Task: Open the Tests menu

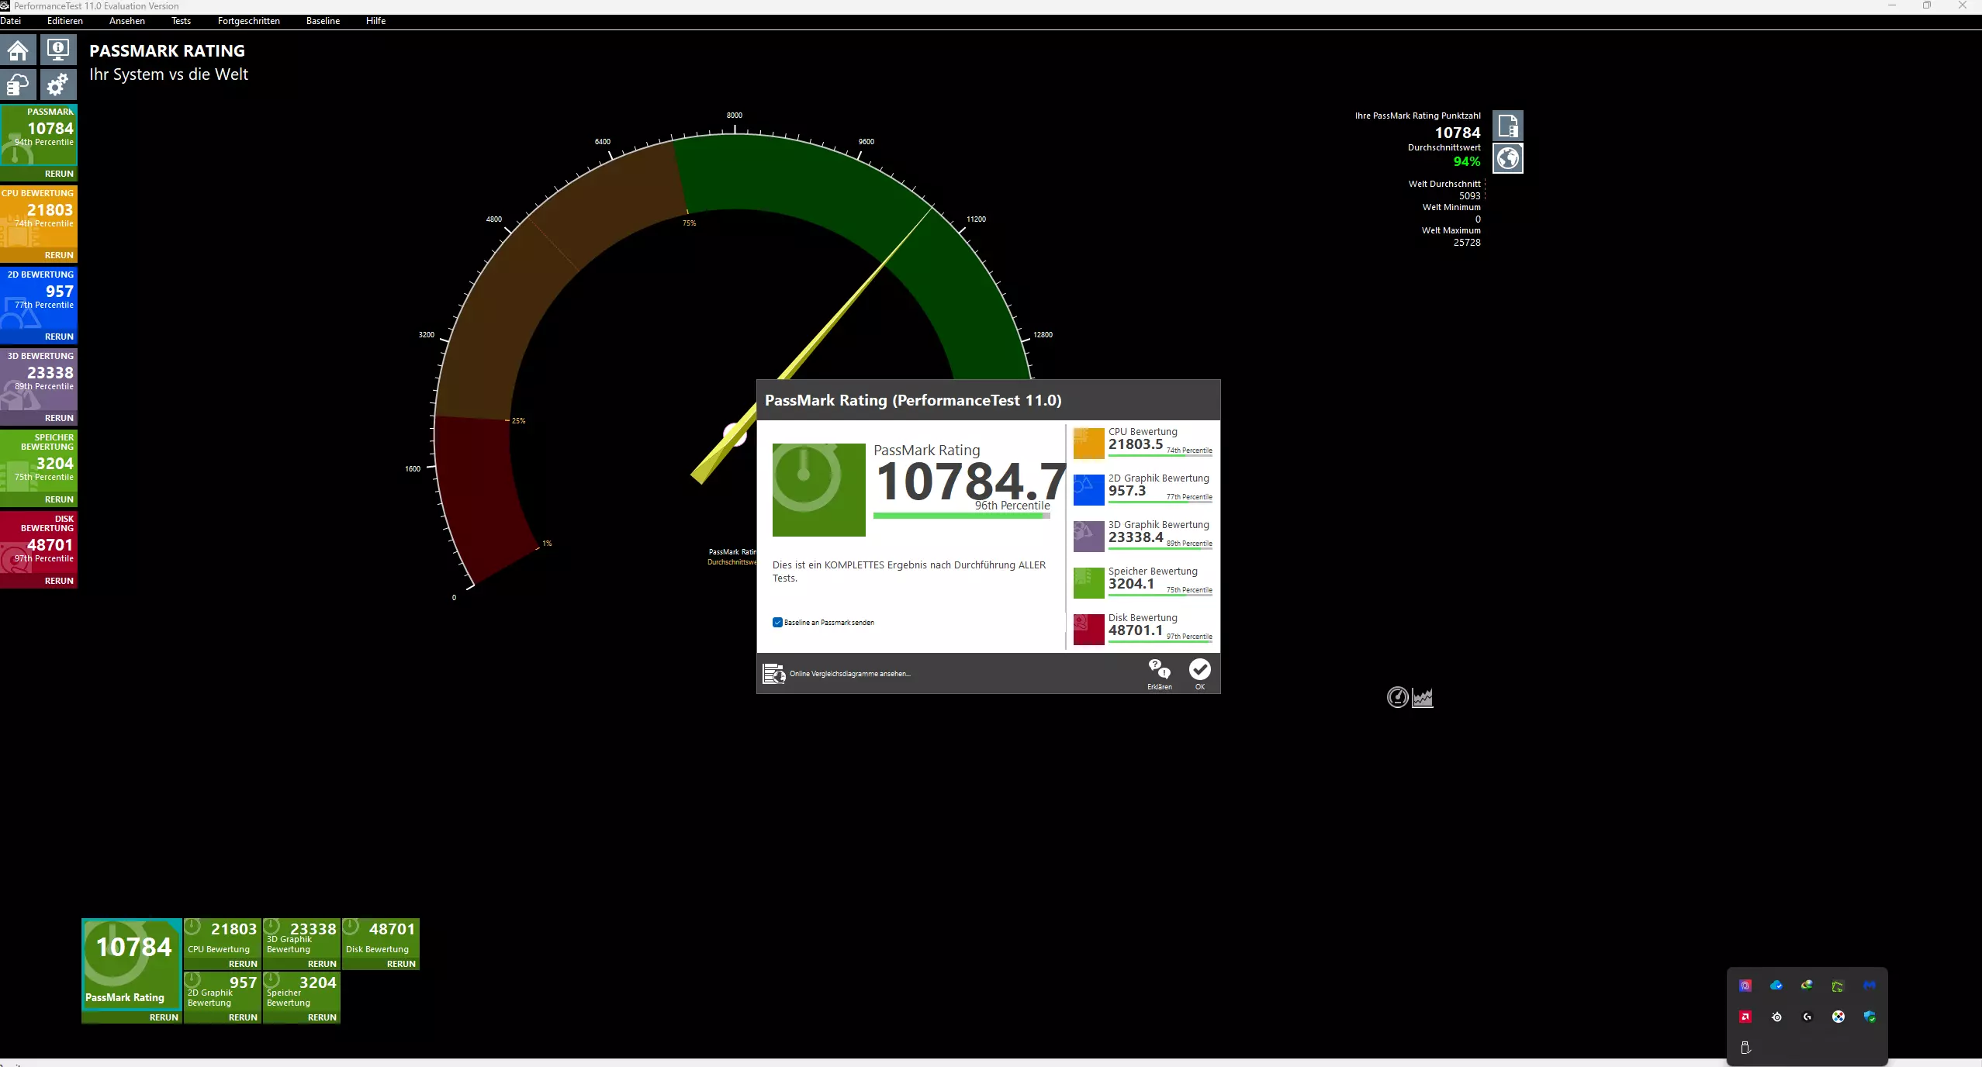Action: point(182,21)
